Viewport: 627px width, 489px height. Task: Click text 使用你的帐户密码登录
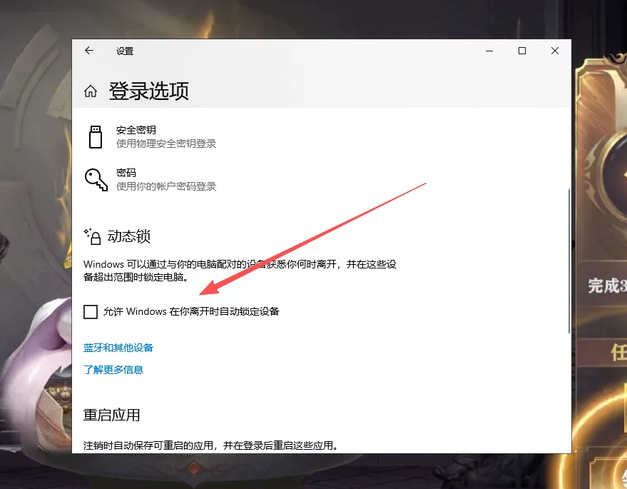click(166, 186)
